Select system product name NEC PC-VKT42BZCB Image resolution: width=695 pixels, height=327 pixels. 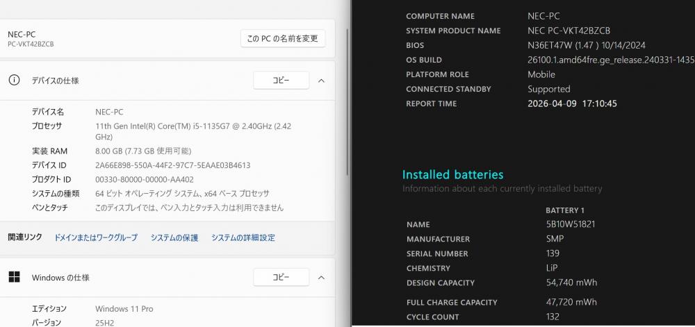coord(569,31)
